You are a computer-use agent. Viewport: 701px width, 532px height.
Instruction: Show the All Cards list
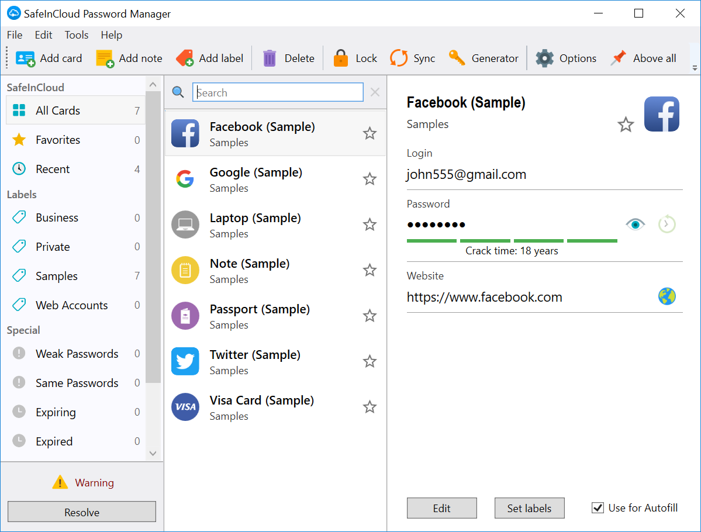(75, 110)
